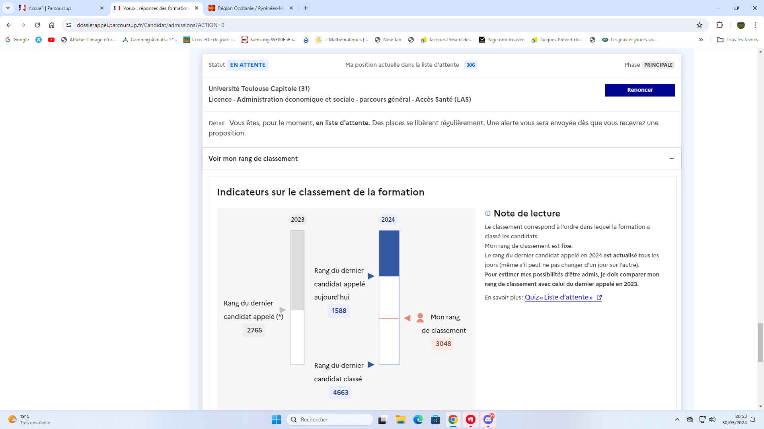Click the taskbar Rechercher search box
Image resolution: width=764 pixels, height=429 pixels.
coord(330,419)
